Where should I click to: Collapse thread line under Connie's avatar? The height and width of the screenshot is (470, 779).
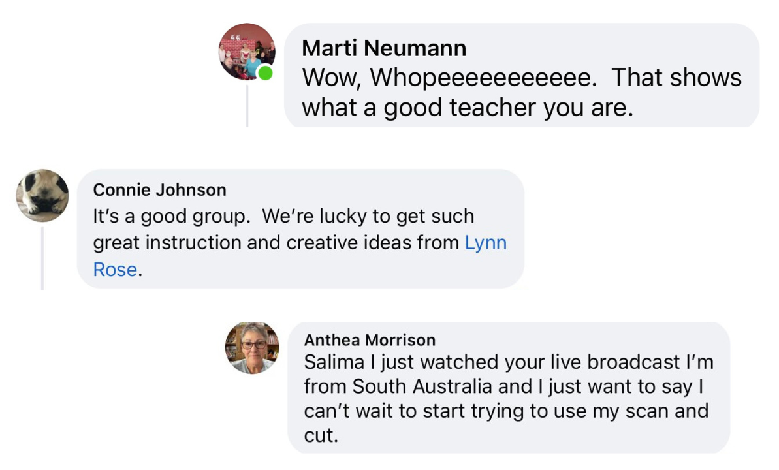(42, 258)
